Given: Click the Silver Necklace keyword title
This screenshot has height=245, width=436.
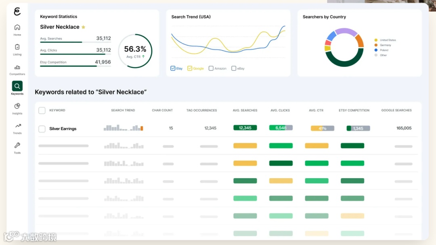Looking at the screenshot, I should 59,27.
